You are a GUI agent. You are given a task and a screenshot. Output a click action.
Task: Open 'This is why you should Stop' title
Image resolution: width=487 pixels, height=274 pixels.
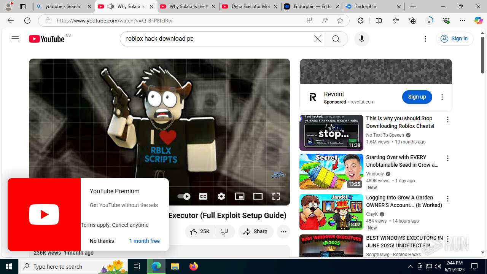coord(400,122)
